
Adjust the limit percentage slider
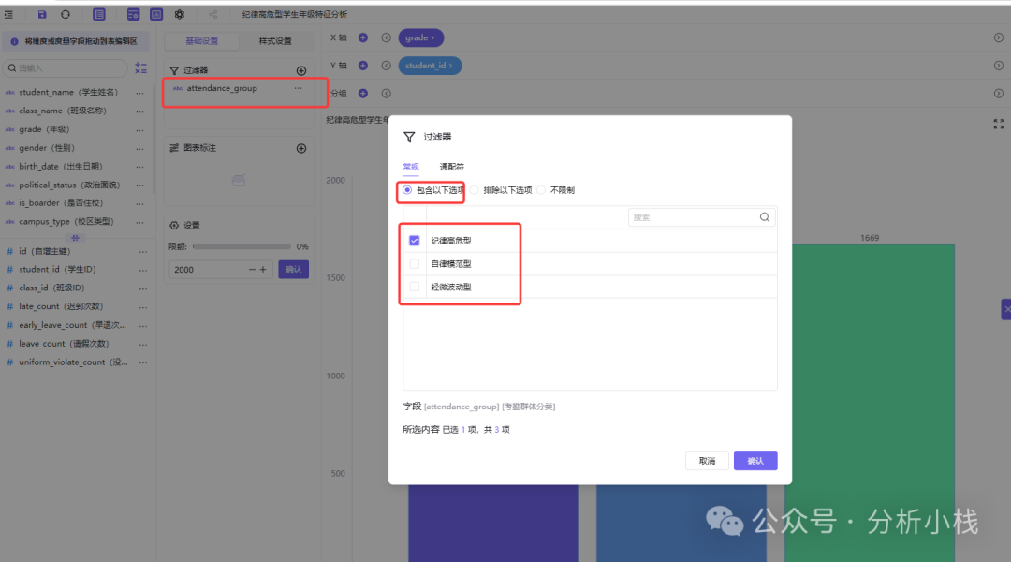point(242,246)
